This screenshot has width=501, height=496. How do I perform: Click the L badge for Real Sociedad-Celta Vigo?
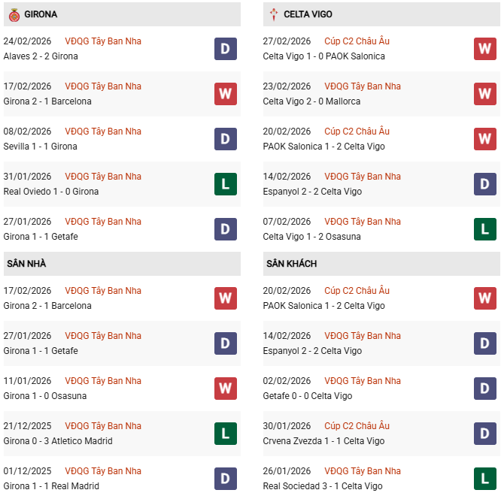485,479
